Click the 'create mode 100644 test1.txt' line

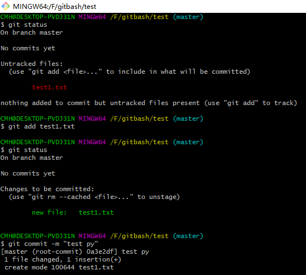point(59,267)
